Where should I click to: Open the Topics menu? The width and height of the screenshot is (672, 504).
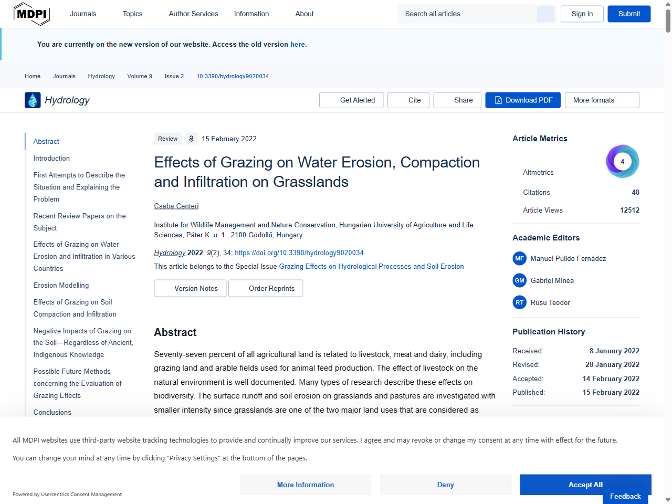pos(132,14)
